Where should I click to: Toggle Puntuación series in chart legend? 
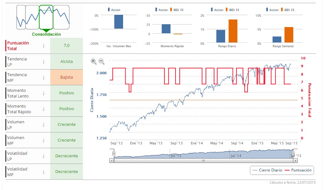298,170
